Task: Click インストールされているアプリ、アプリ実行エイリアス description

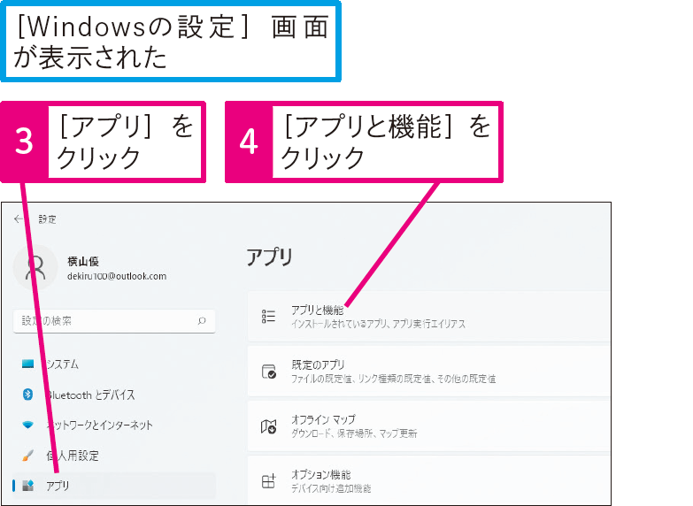Action: click(x=378, y=324)
